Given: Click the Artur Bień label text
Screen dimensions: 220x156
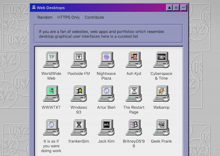Looking at the screenshot, I should [x=106, y=107].
